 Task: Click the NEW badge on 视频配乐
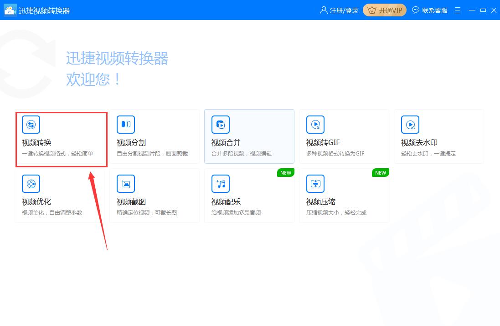tap(285, 173)
